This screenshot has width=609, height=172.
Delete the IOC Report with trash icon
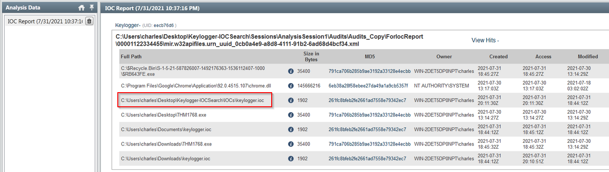click(x=89, y=21)
